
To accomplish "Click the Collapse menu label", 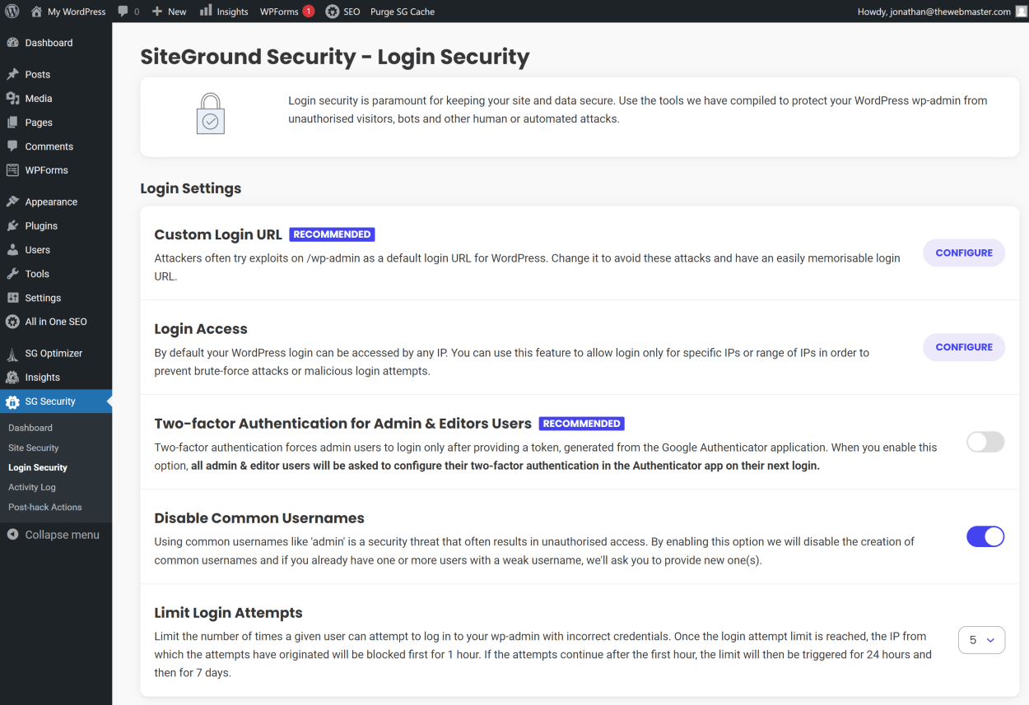I will click(63, 535).
